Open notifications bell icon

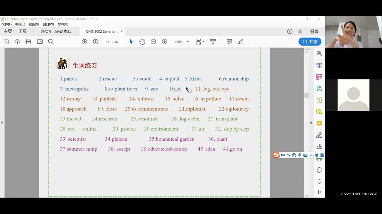coord(300,32)
